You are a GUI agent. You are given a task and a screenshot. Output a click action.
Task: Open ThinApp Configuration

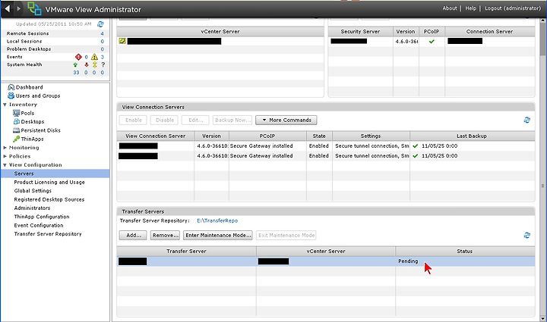[42, 217]
